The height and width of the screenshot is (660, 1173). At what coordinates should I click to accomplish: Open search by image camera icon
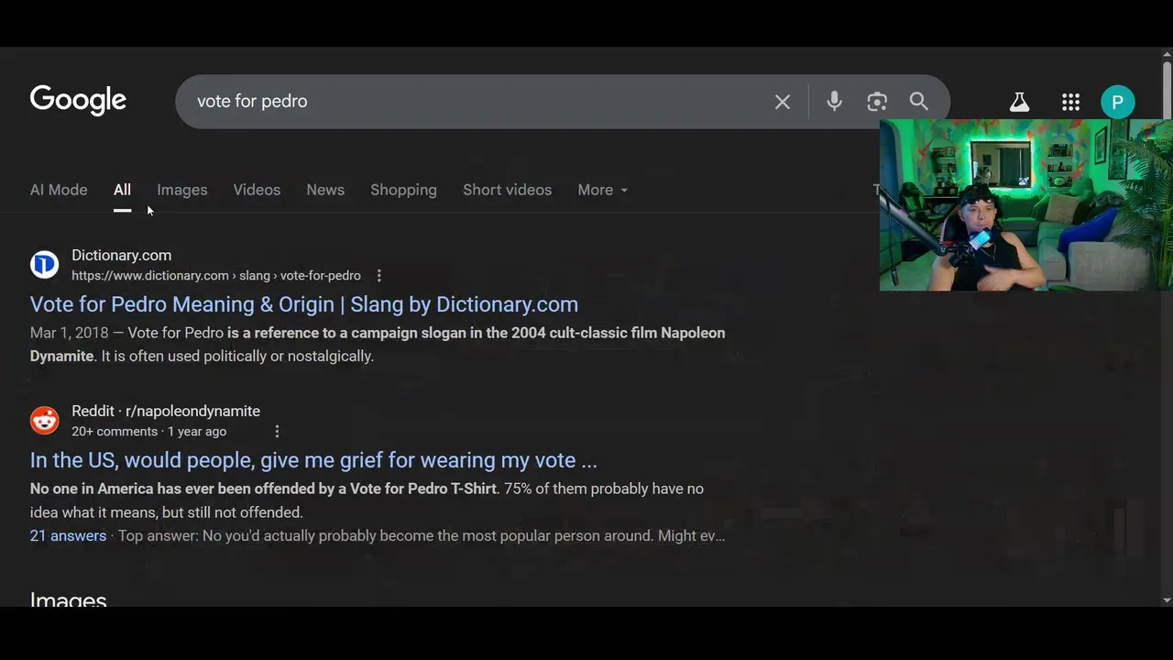coord(877,102)
